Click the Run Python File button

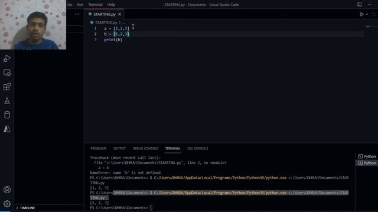pos(361,14)
